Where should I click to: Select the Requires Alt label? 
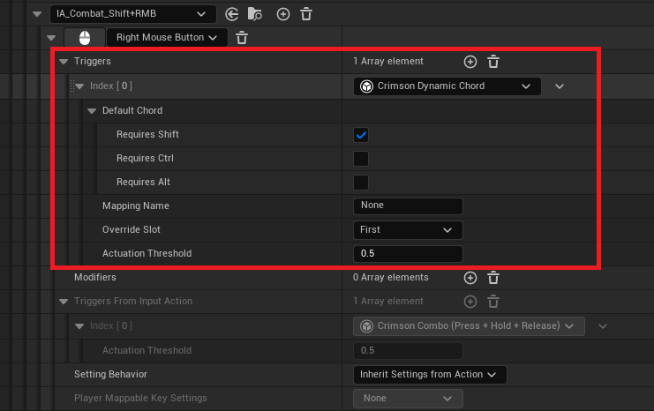[x=143, y=182]
